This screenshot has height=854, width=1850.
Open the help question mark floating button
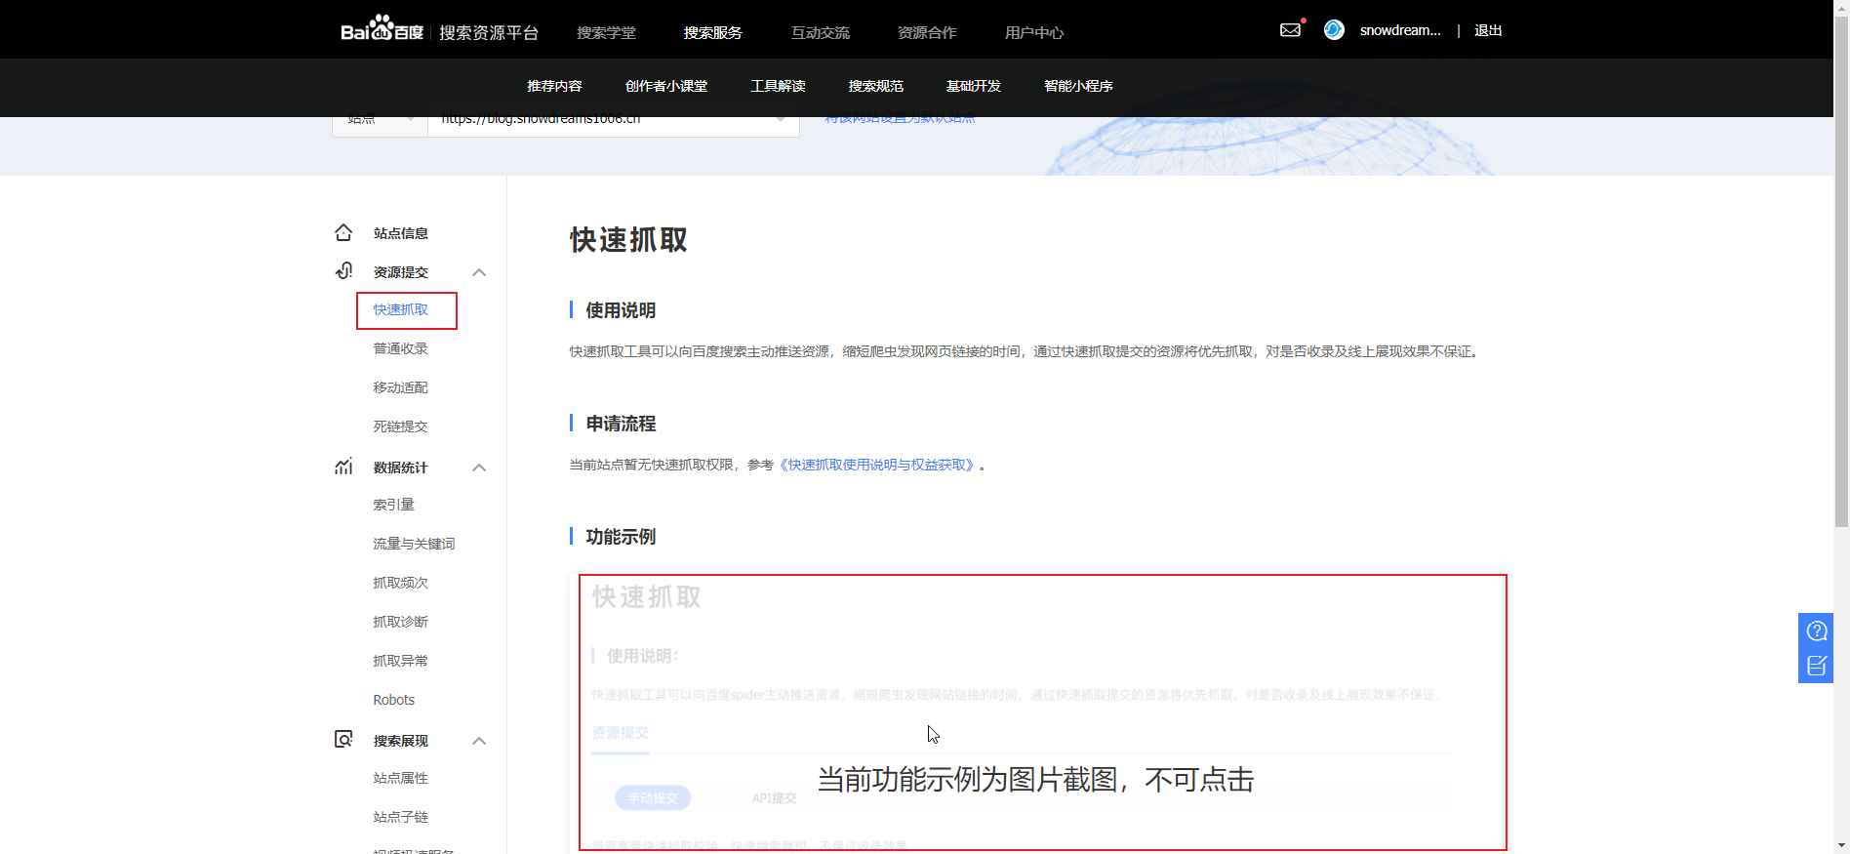click(1816, 630)
